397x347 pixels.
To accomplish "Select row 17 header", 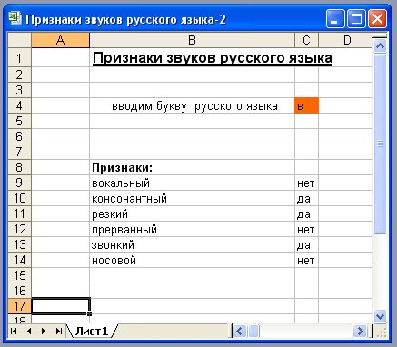I will [19, 306].
